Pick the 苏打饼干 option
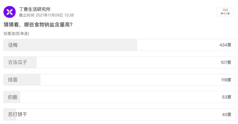The height and width of the screenshot is (124, 238). (120, 114)
